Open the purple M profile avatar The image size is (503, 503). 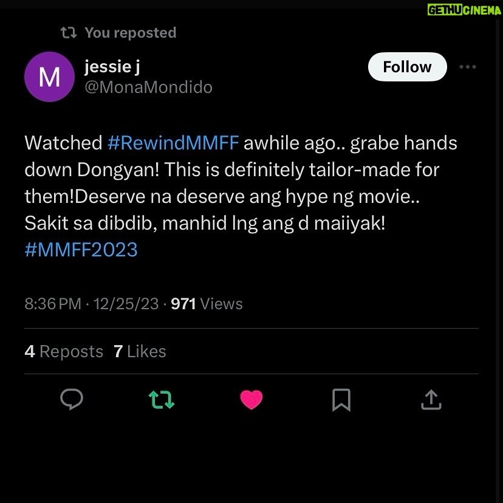point(49,77)
